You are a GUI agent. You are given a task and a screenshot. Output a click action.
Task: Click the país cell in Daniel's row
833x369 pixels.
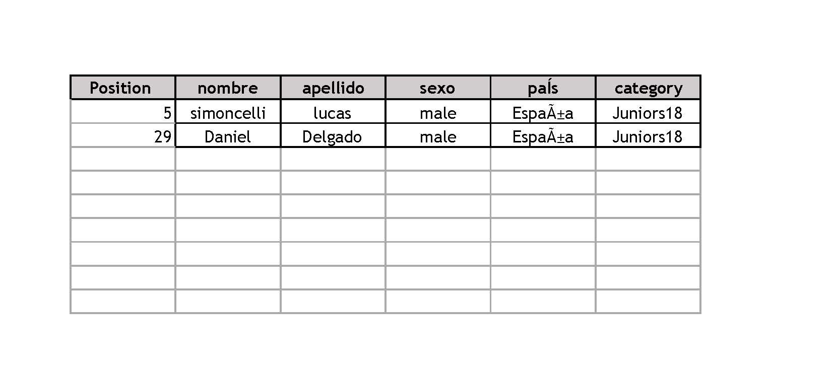[543, 135]
